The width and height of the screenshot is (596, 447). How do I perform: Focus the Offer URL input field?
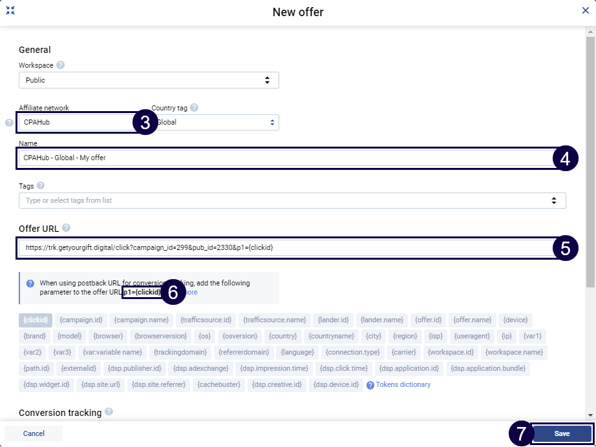point(284,247)
